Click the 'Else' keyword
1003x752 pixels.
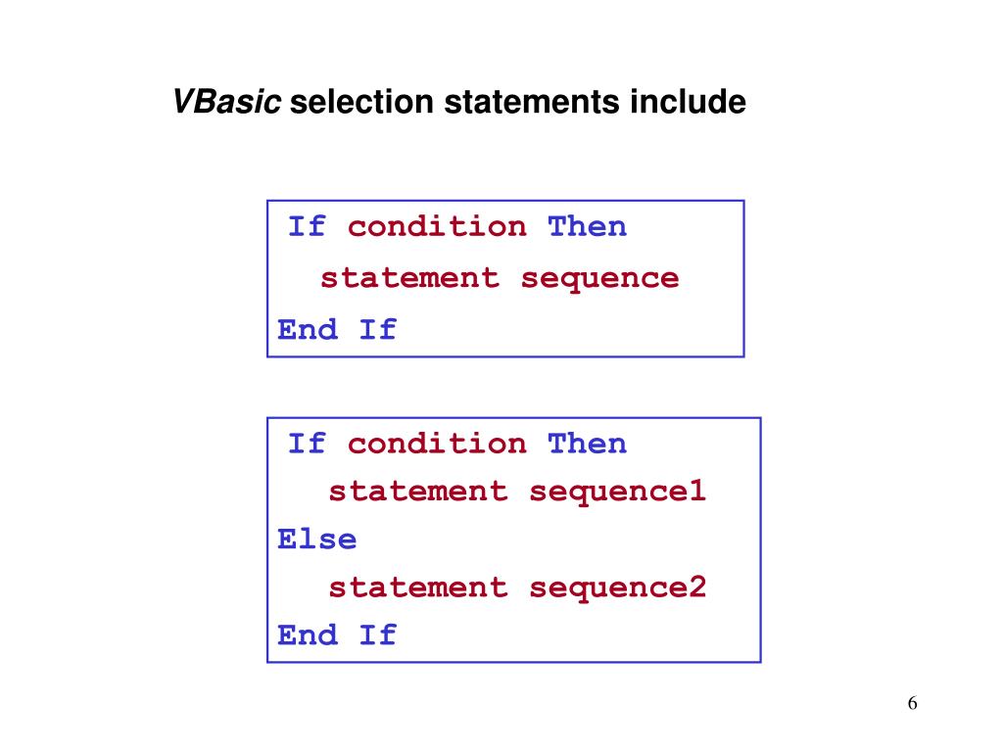coord(317,540)
